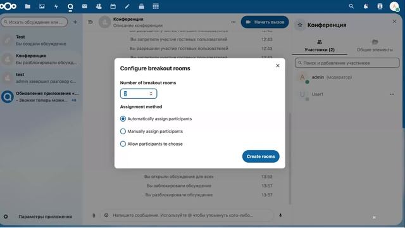Click the attachment paperclip icon

tap(94, 215)
